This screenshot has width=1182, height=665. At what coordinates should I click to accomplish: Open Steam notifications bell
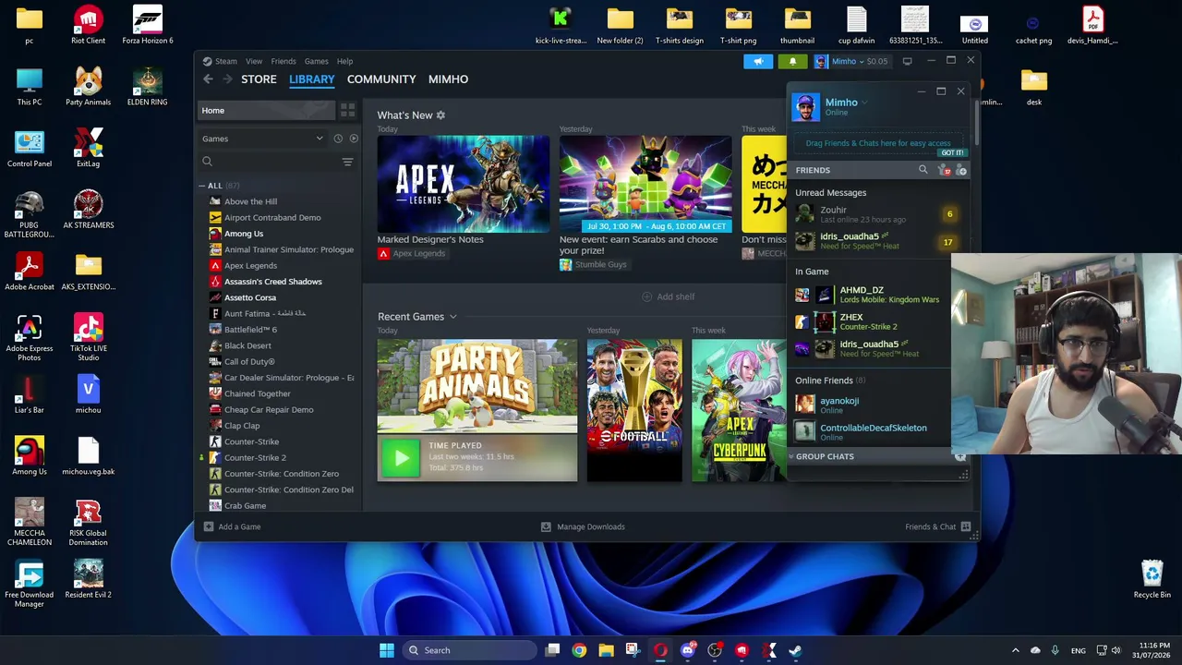click(x=792, y=61)
